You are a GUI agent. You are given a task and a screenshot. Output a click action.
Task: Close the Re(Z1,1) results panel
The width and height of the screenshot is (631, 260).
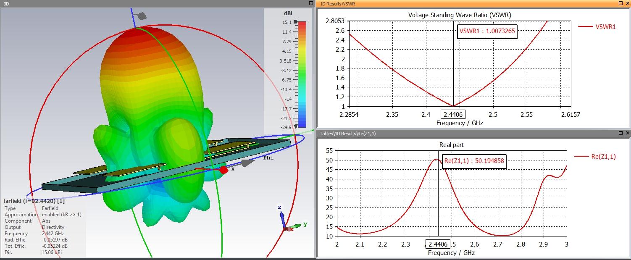[x=627, y=133]
